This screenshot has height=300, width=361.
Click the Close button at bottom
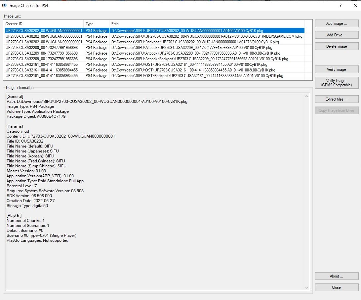pos(336,287)
